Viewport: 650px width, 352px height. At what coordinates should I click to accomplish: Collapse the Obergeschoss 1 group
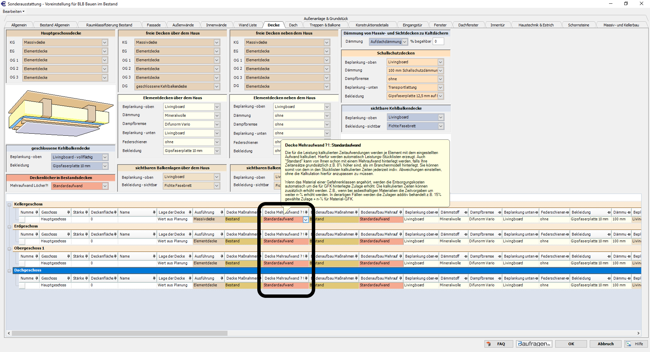pos(9,249)
